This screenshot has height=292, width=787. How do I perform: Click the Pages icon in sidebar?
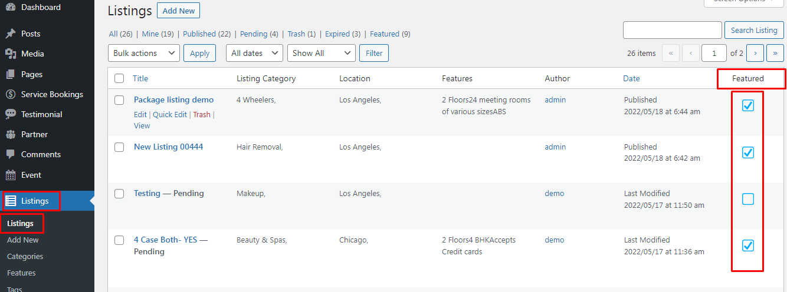(x=11, y=74)
